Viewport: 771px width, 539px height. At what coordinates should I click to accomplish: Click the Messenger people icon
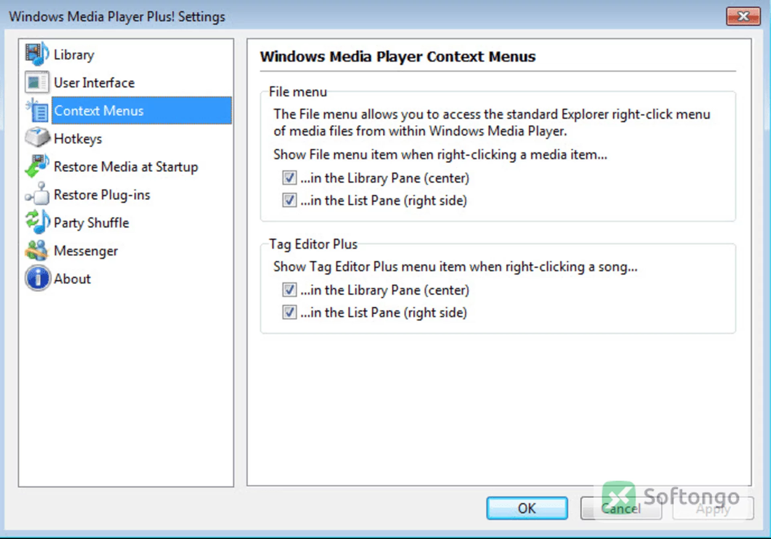pos(37,250)
